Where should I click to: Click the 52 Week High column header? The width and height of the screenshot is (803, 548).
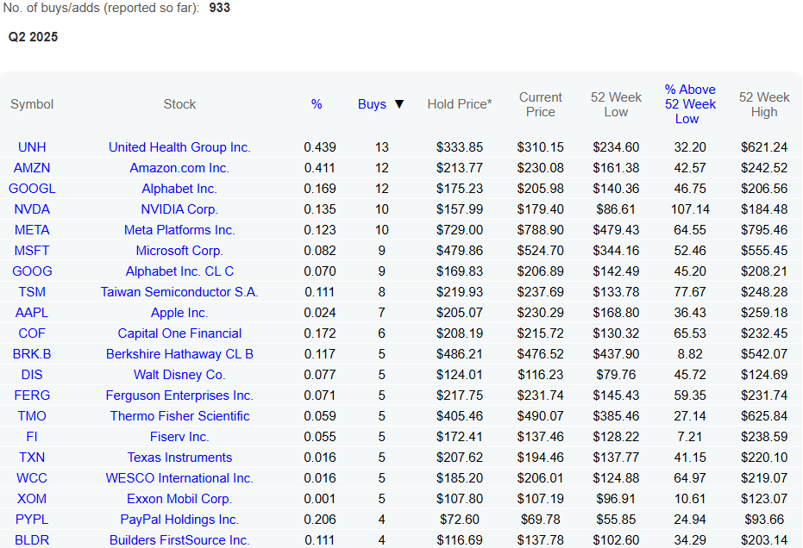tap(763, 104)
